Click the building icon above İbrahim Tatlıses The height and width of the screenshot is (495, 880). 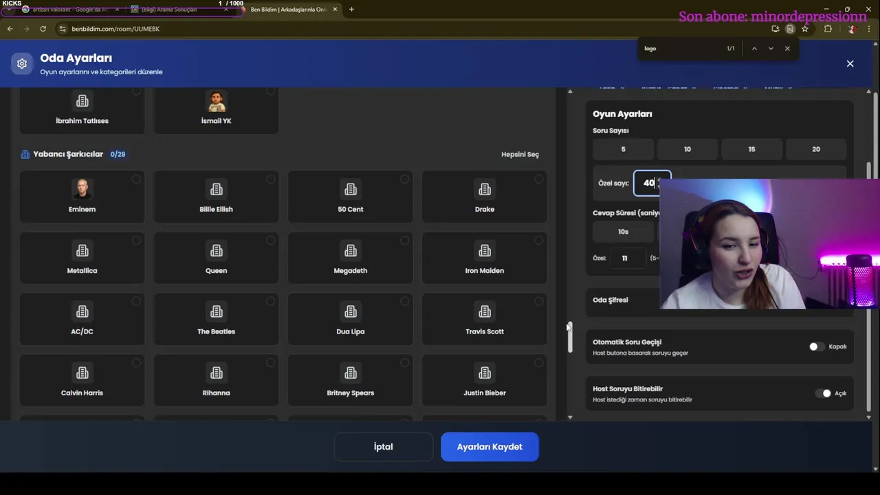82,101
